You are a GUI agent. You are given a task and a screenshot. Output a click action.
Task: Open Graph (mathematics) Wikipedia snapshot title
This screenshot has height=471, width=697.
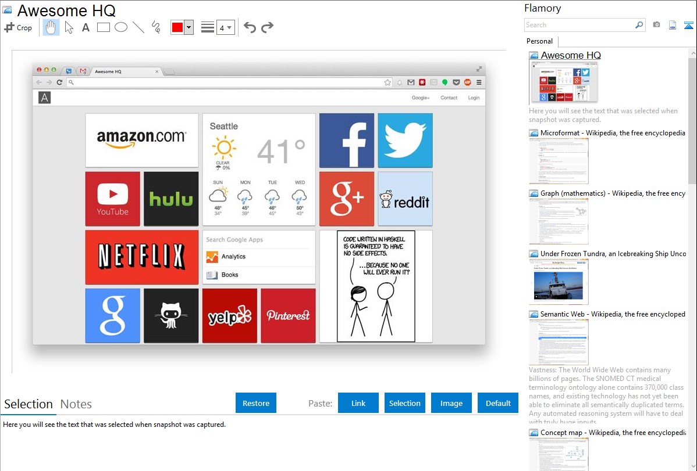(613, 193)
